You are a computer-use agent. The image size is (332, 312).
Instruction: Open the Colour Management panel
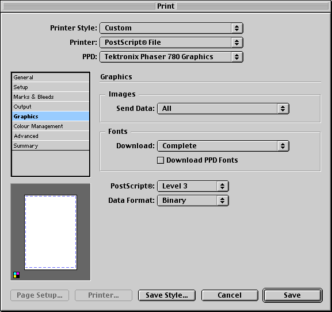(x=51, y=126)
